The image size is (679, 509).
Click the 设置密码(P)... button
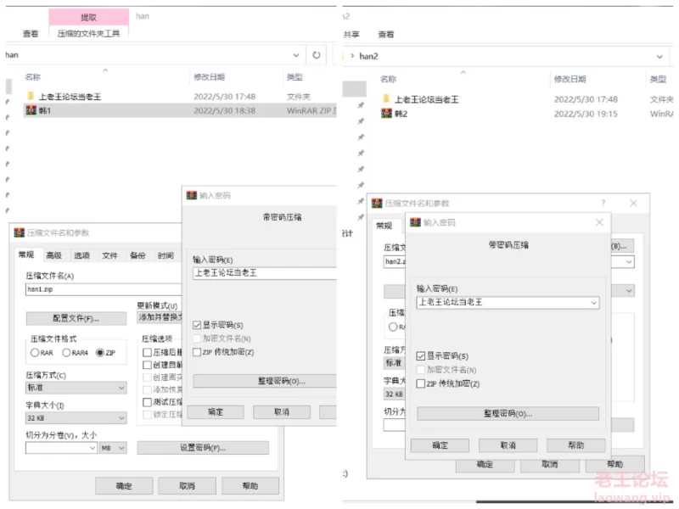click(x=203, y=448)
